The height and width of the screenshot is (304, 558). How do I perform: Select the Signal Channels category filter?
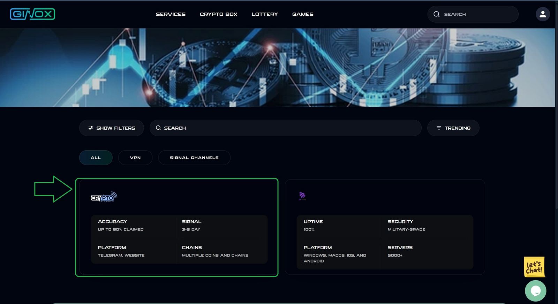[194, 158]
